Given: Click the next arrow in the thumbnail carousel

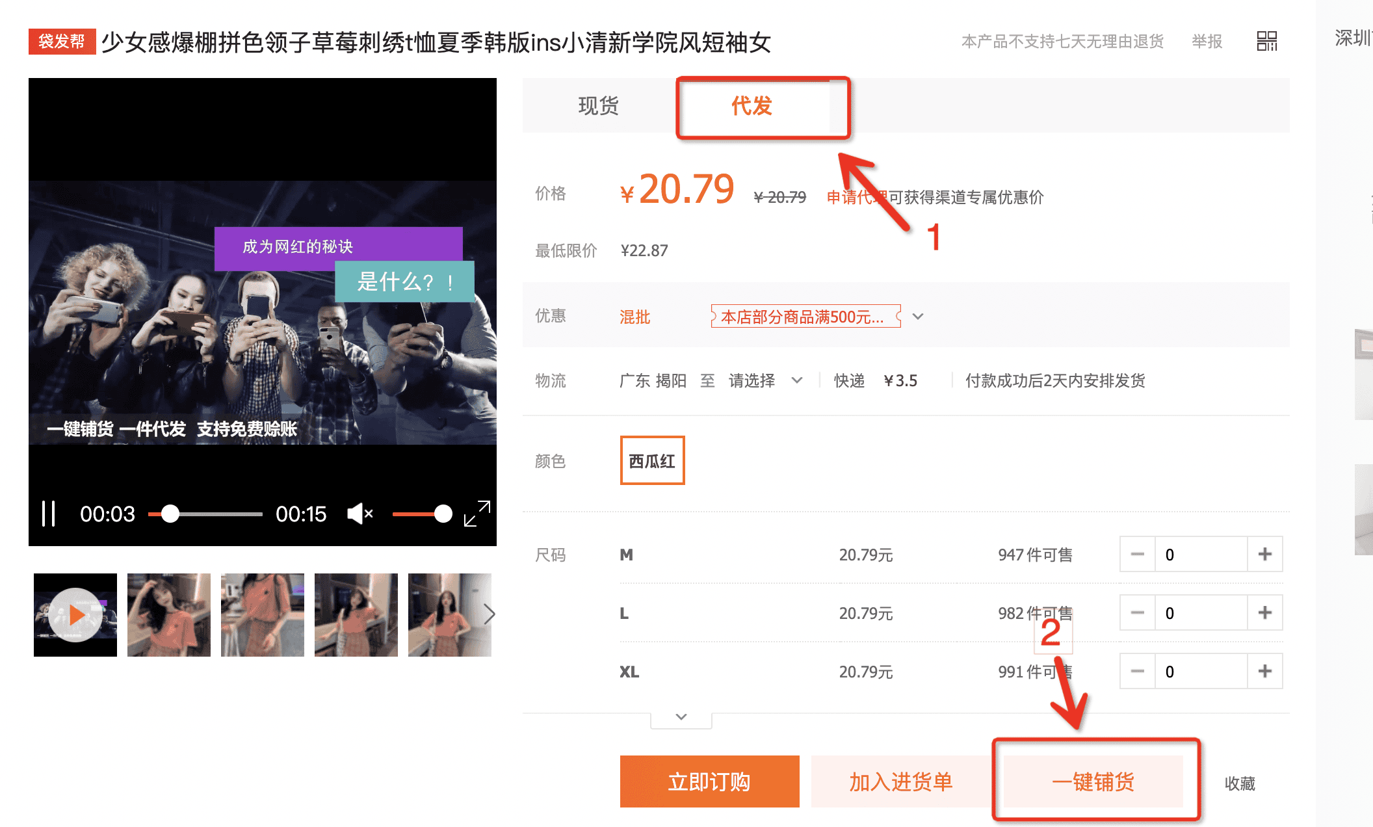Looking at the screenshot, I should [x=490, y=614].
